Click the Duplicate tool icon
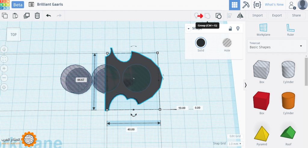The height and width of the screenshot is (148, 308). tap(26, 16)
